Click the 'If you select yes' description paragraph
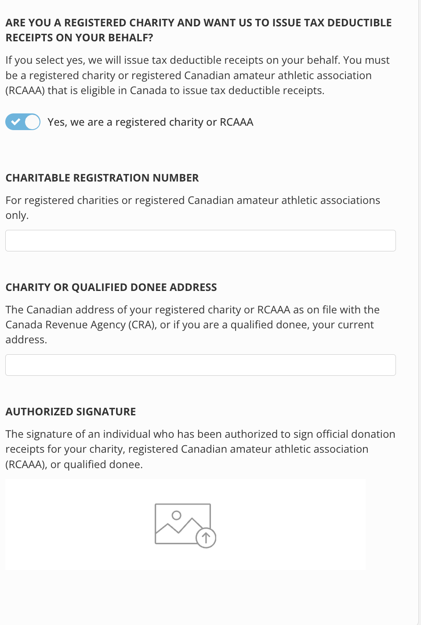 [198, 75]
